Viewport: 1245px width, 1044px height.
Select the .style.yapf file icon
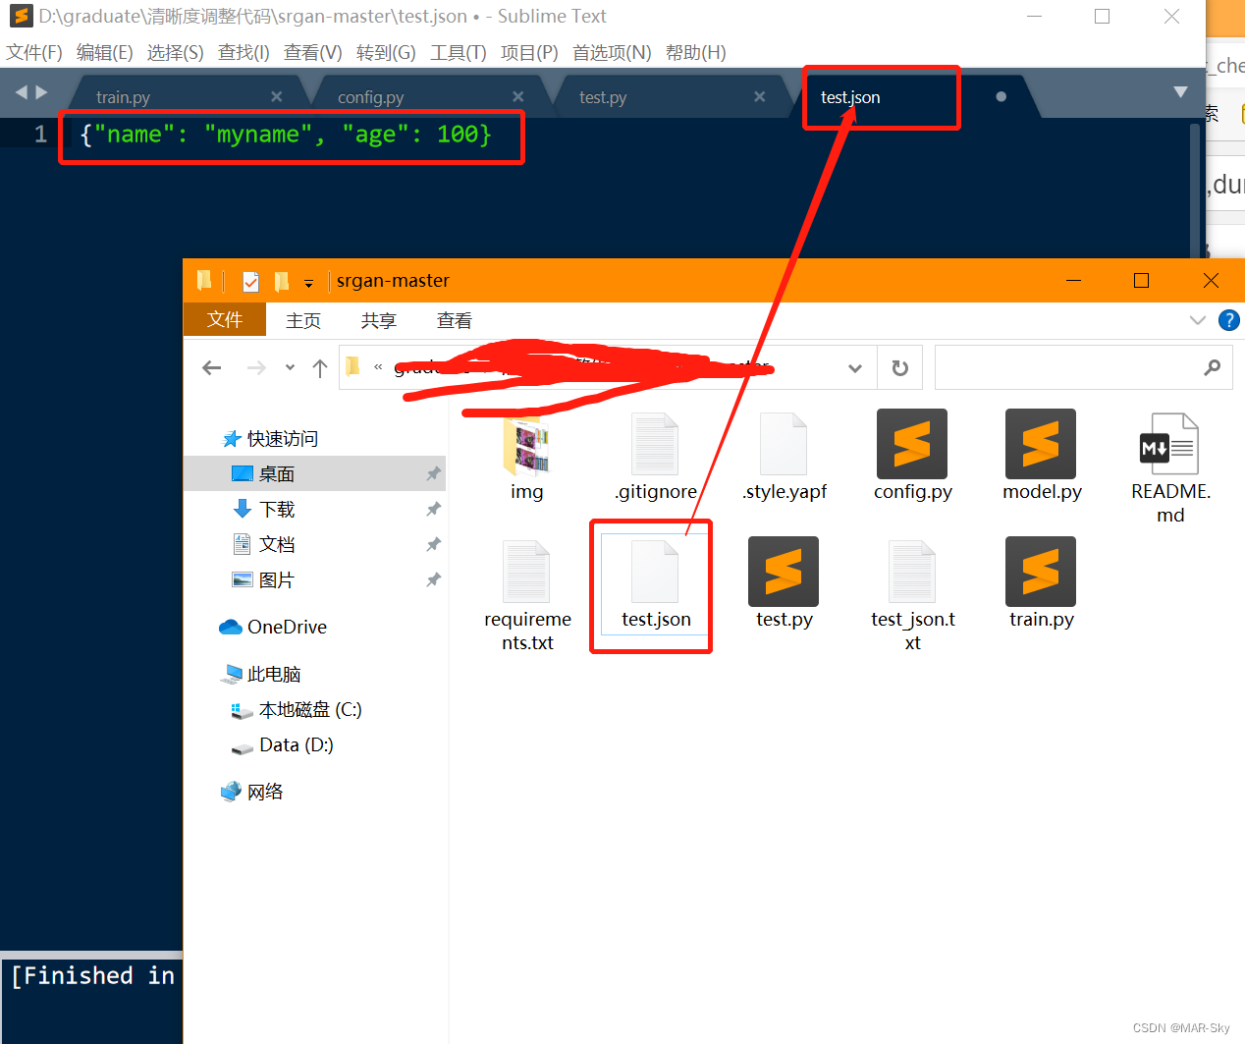[784, 444]
